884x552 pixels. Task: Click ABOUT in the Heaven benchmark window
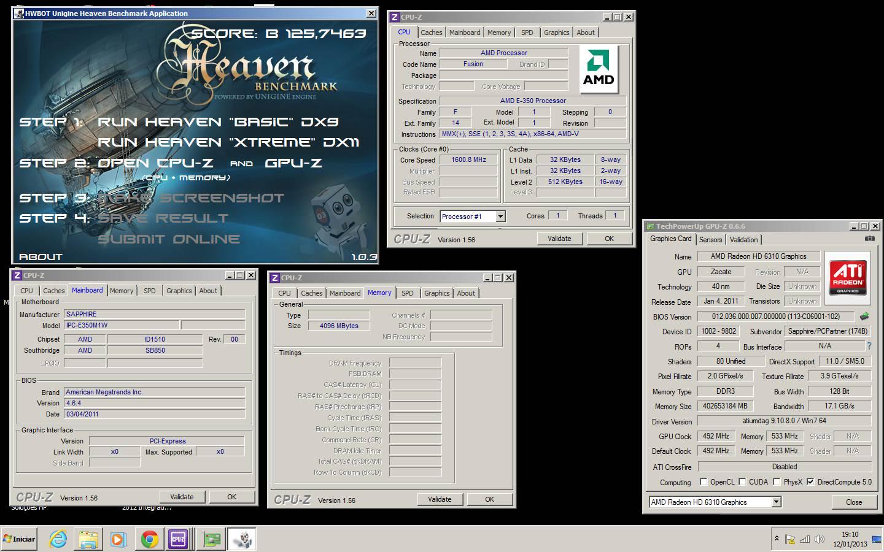click(x=41, y=257)
